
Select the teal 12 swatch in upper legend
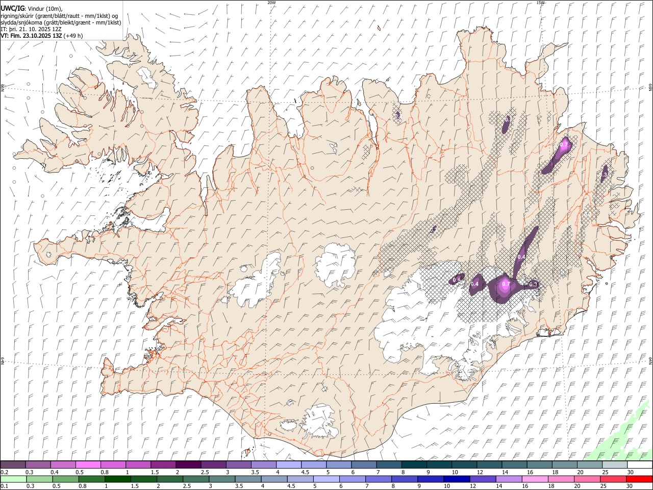[490, 465]
